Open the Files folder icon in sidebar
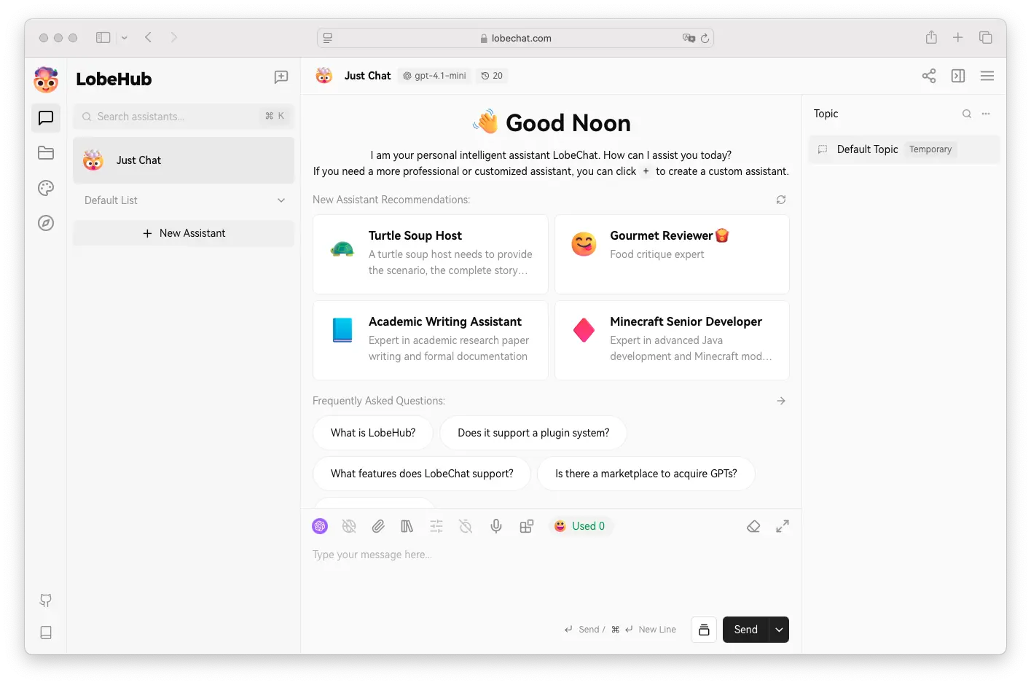Viewport: 1031px width, 685px height. (x=46, y=153)
